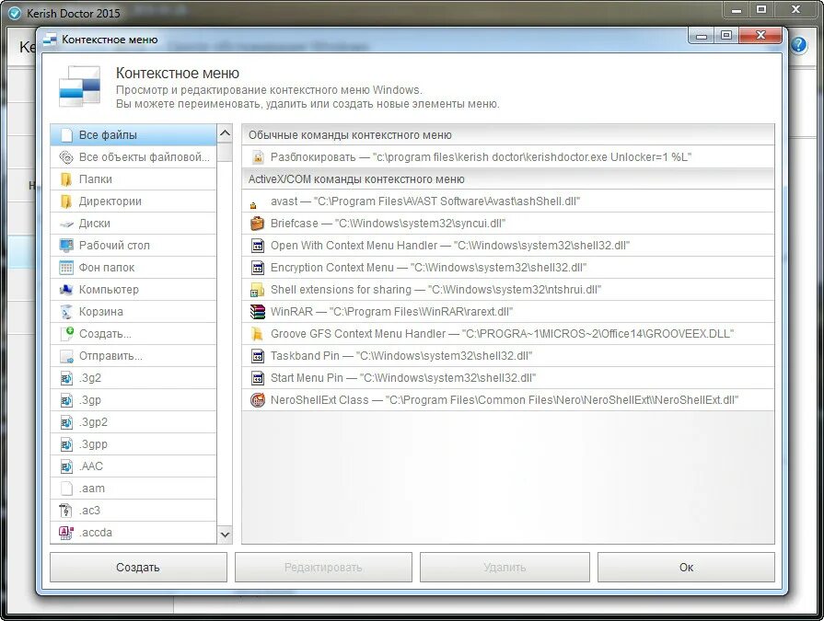Click the folder icon next to Папки
The width and height of the screenshot is (824, 621).
pyautogui.click(x=66, y=179)
